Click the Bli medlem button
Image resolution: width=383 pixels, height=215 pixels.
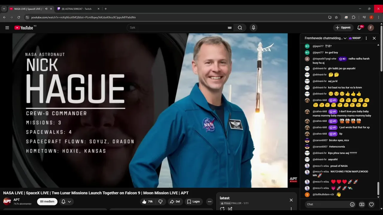[x=47, y=202]
